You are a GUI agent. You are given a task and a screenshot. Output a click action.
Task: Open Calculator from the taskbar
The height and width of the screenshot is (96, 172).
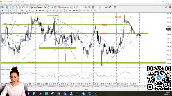[34, 93]
